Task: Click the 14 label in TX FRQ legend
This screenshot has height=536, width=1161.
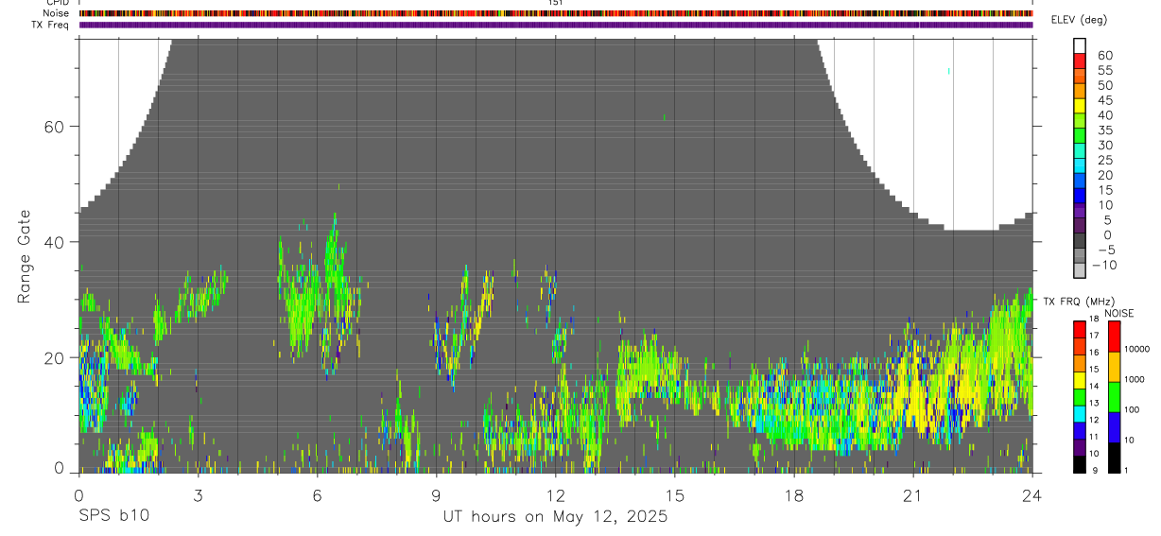Action: click(x=1094, y=387)
